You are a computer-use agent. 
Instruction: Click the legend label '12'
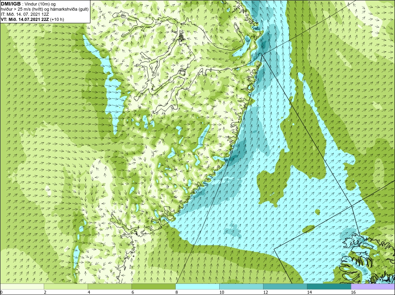265,292
